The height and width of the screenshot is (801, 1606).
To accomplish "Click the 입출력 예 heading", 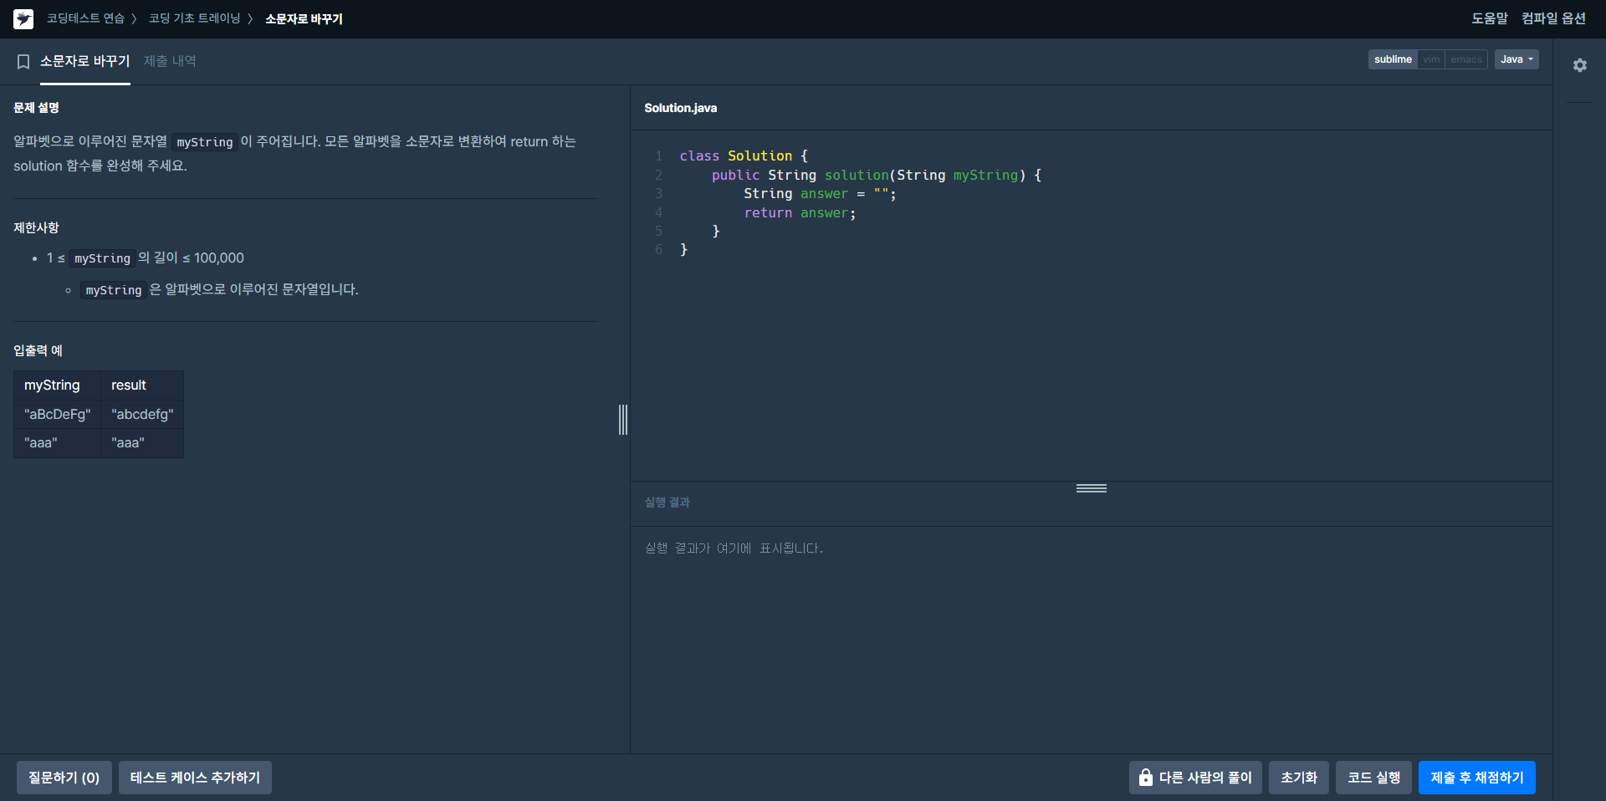I will point(38,350).
